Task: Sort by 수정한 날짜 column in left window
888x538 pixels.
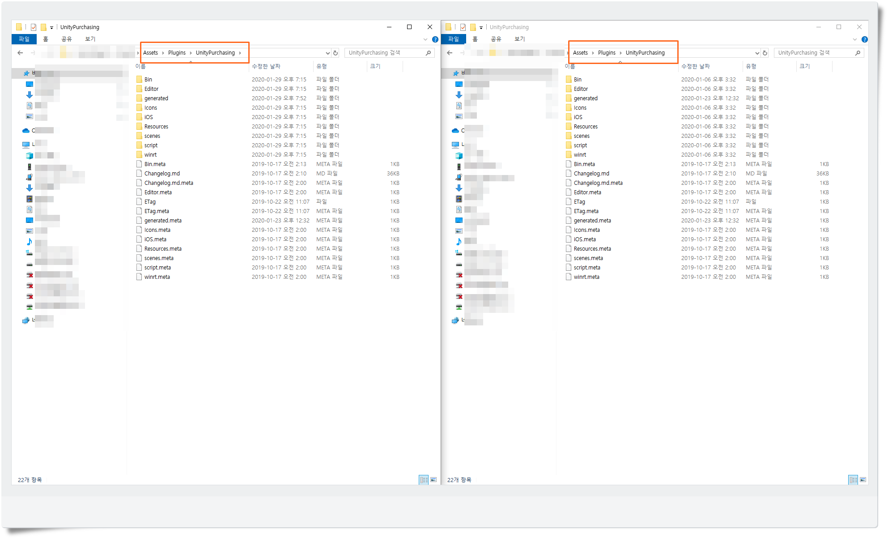Action: (x=266, y=66)
